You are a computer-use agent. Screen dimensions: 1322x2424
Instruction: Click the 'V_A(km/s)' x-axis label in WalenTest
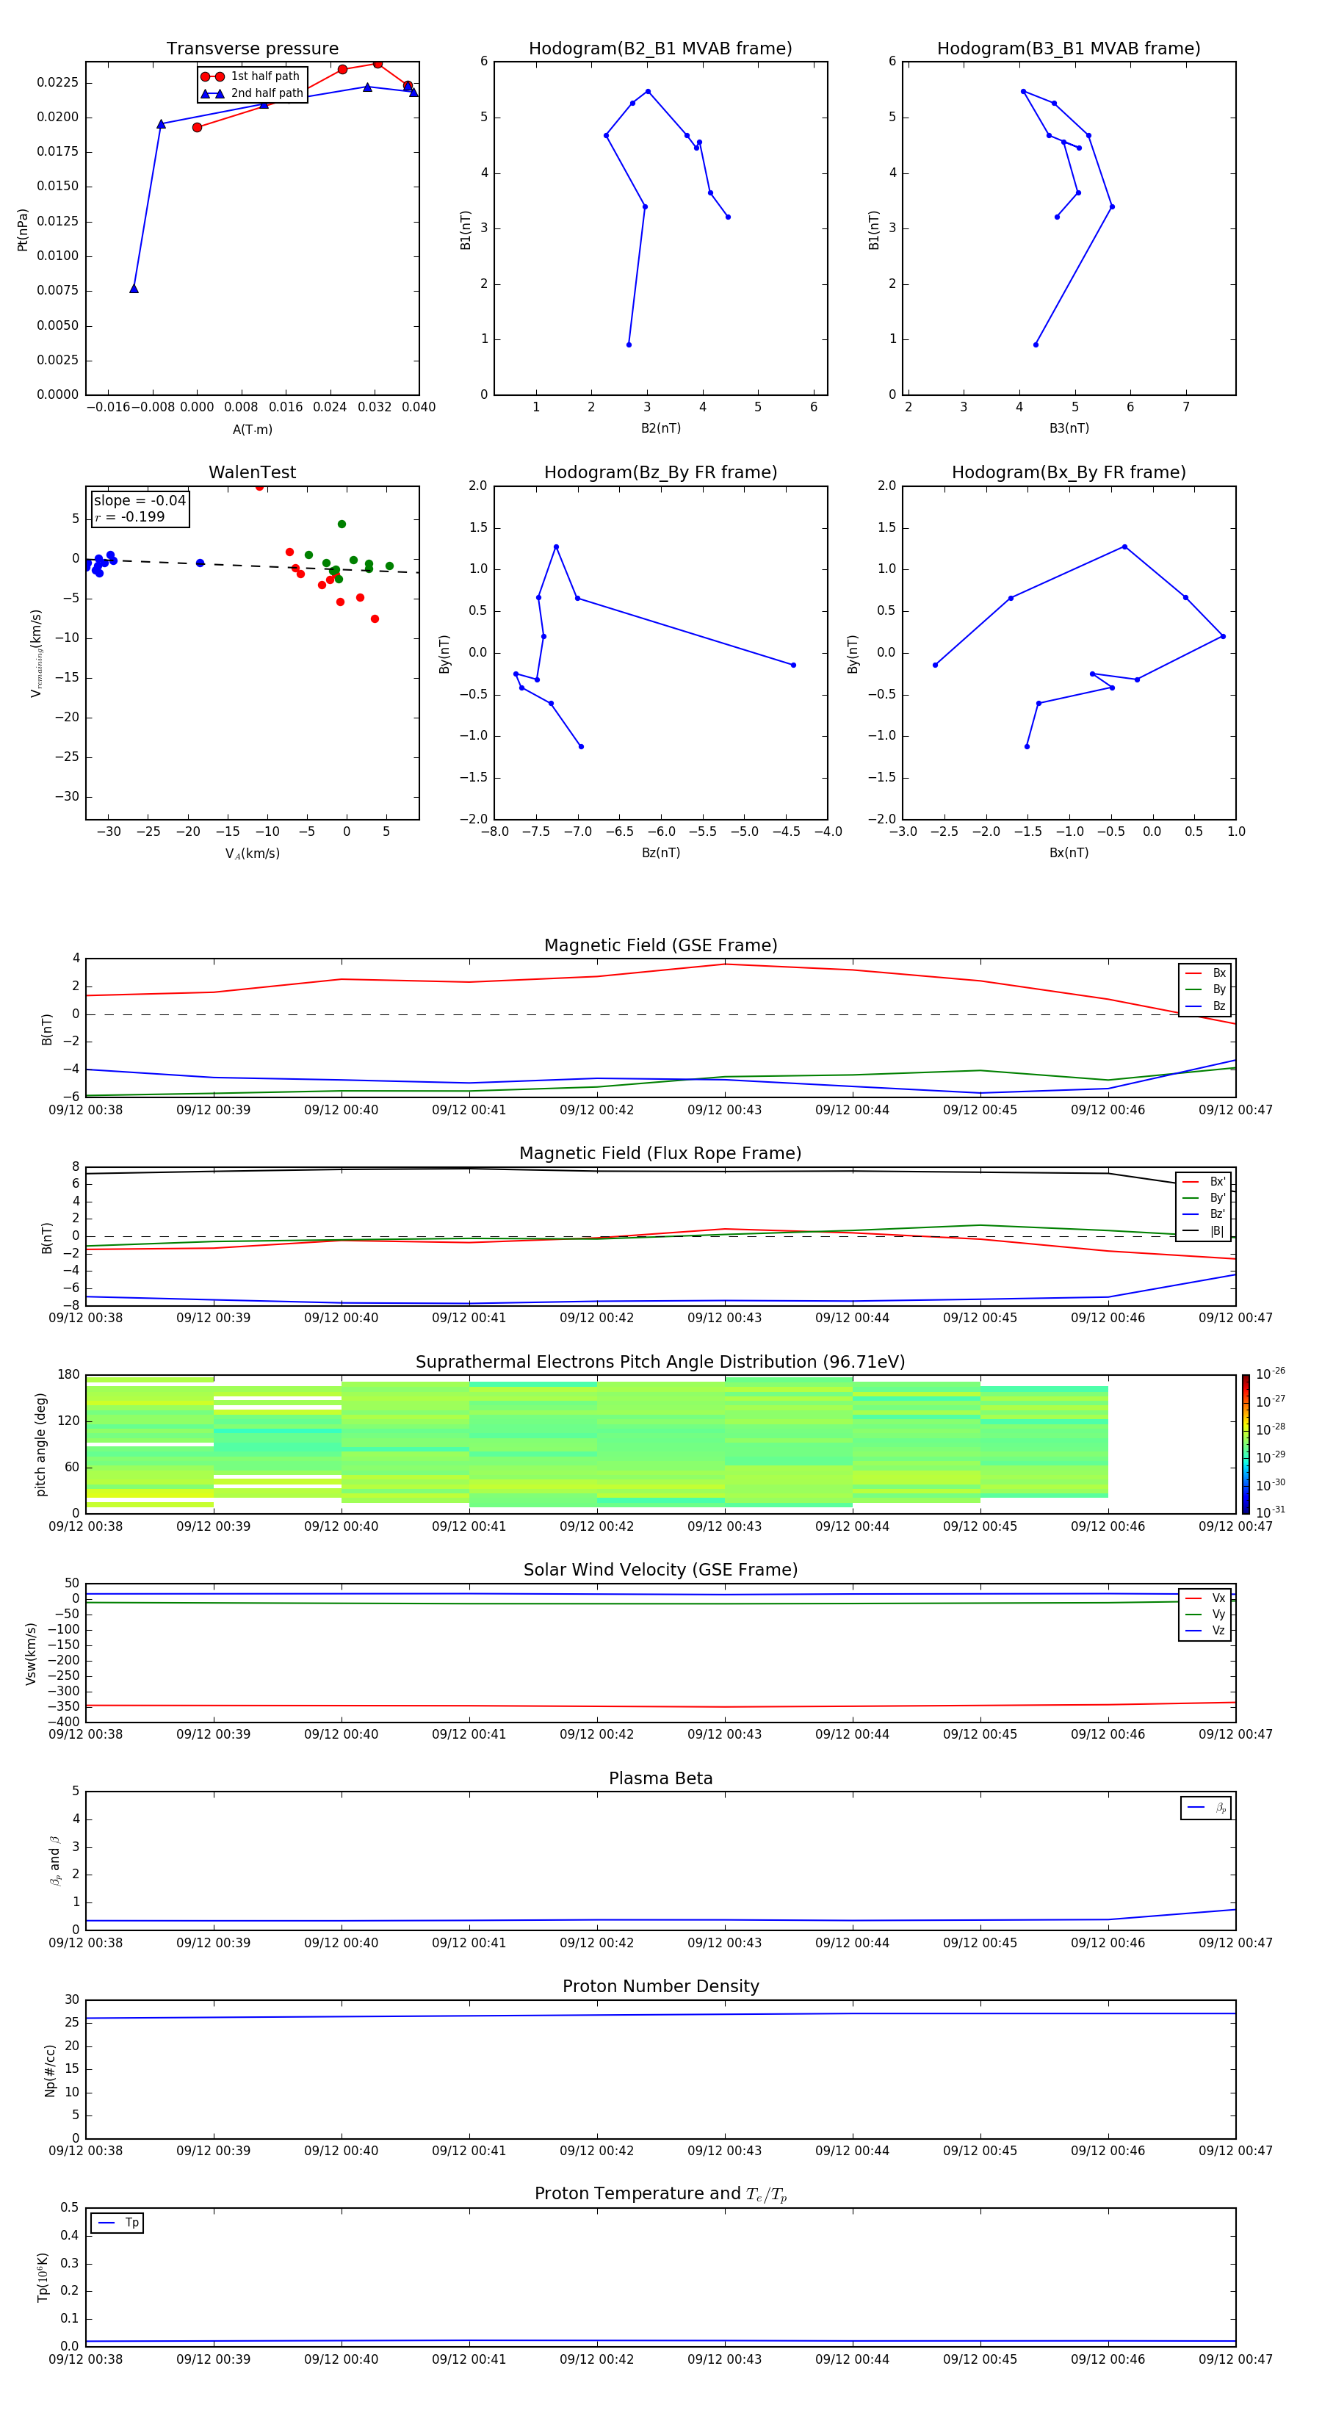(x=252, y=854)
